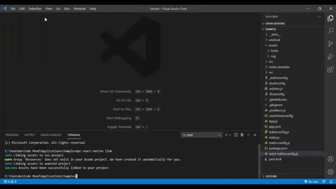Viewport: 336px width, 189px height.
Task: Create a new terminal with plus icon
Action: (x=226, y=135)
